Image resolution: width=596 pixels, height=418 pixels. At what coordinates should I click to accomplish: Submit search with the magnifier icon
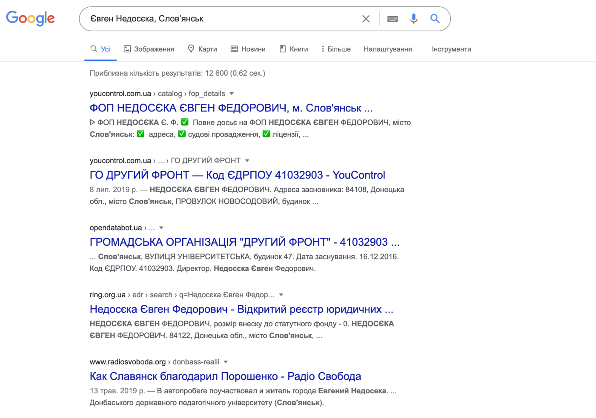435,19
